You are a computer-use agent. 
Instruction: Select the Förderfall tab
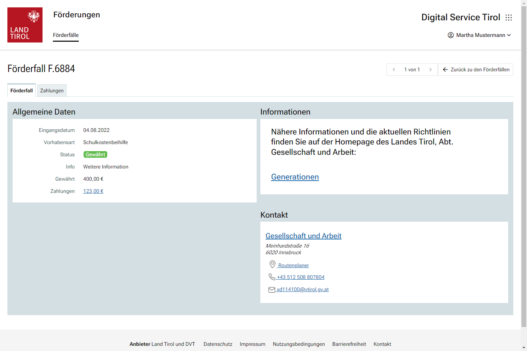21,91
